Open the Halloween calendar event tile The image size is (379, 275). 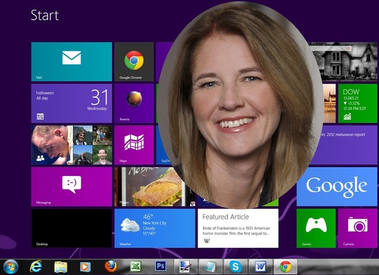click(71, 103)
